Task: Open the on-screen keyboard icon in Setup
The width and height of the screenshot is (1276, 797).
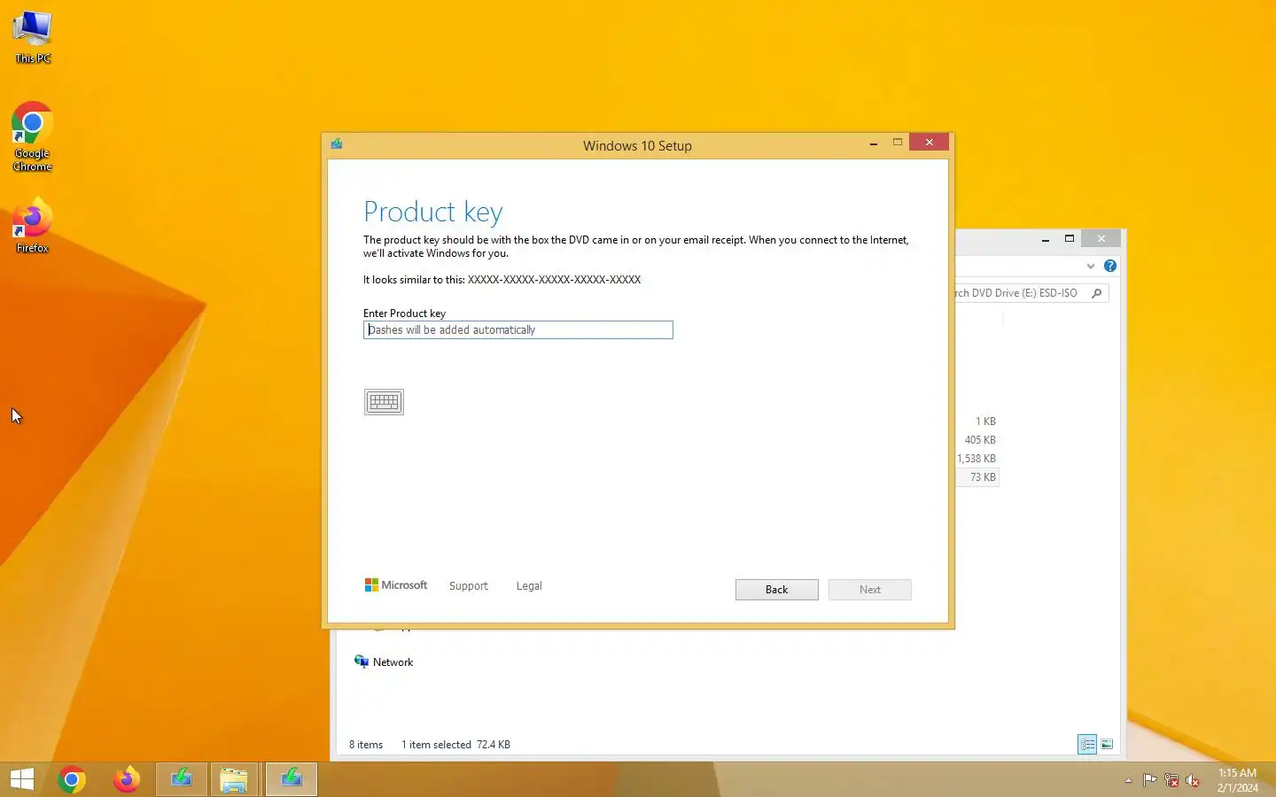Action: [384, 402]
